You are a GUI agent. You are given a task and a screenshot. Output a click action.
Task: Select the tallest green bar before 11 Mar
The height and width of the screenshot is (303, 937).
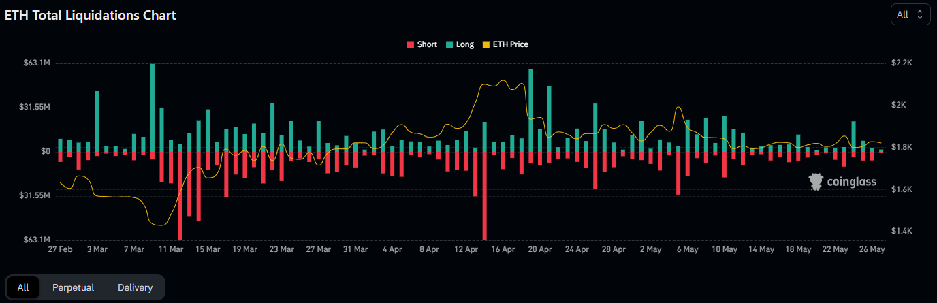[153, 107]
